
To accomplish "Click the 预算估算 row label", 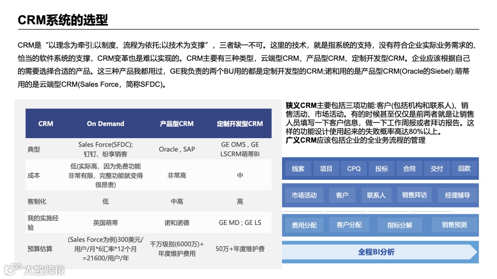I will click(x=40, y=249).
